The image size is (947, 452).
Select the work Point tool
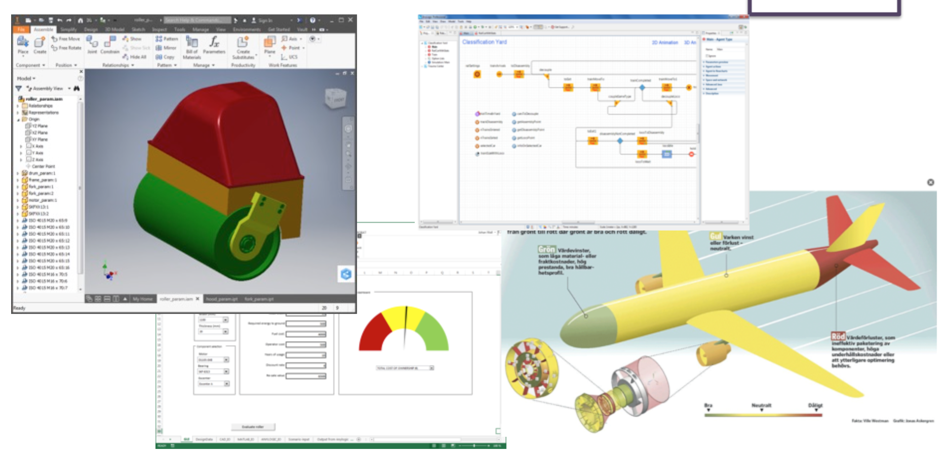pos(292,48)
